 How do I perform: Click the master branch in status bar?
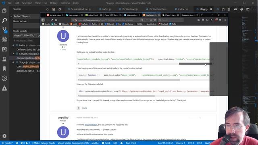click(x=7, y=143)
